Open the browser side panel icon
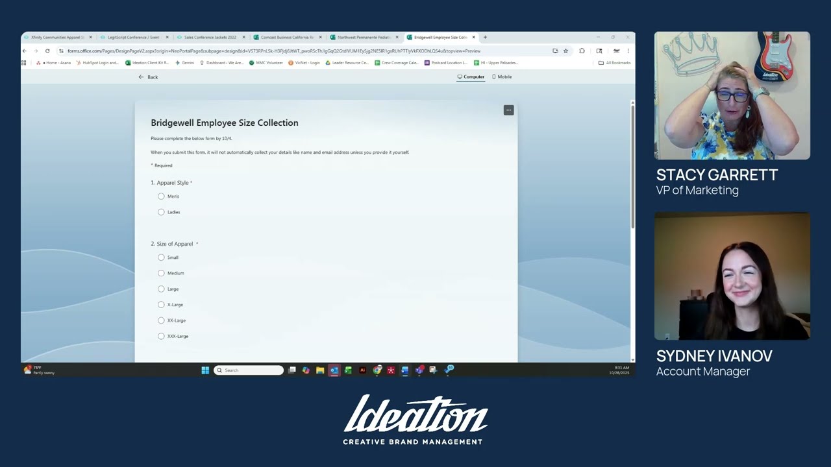This screenshot has height=467, width=831. point(599,51)
